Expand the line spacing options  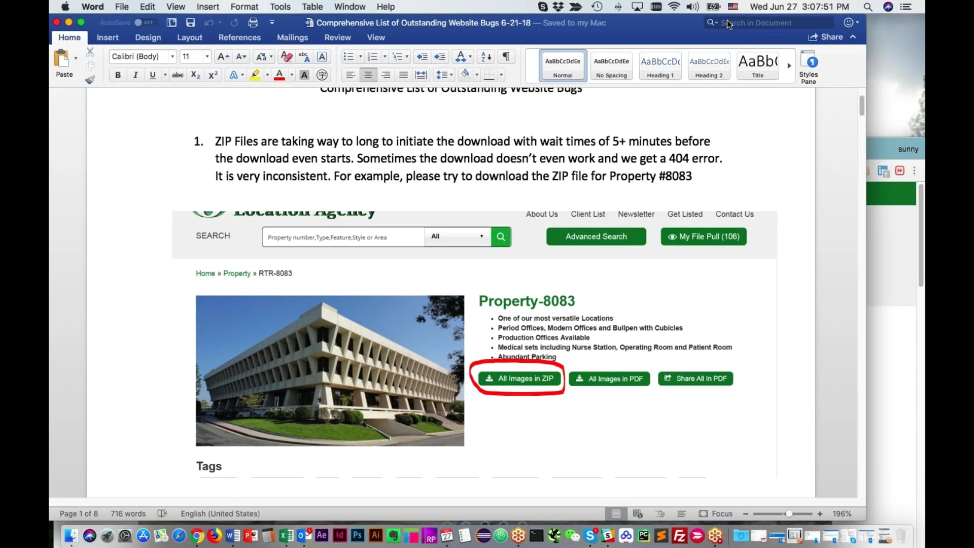[450, 75]
